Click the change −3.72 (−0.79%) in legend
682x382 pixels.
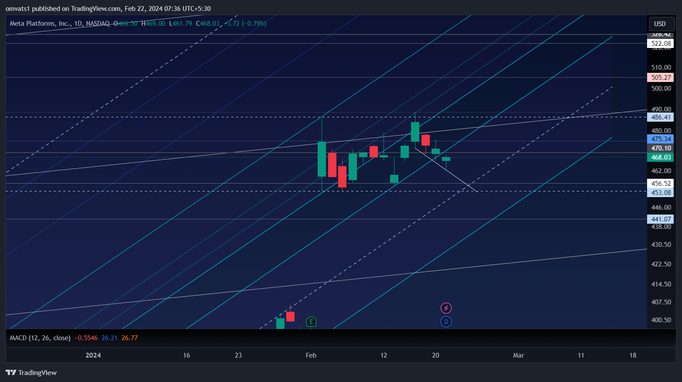pos(245,24)
